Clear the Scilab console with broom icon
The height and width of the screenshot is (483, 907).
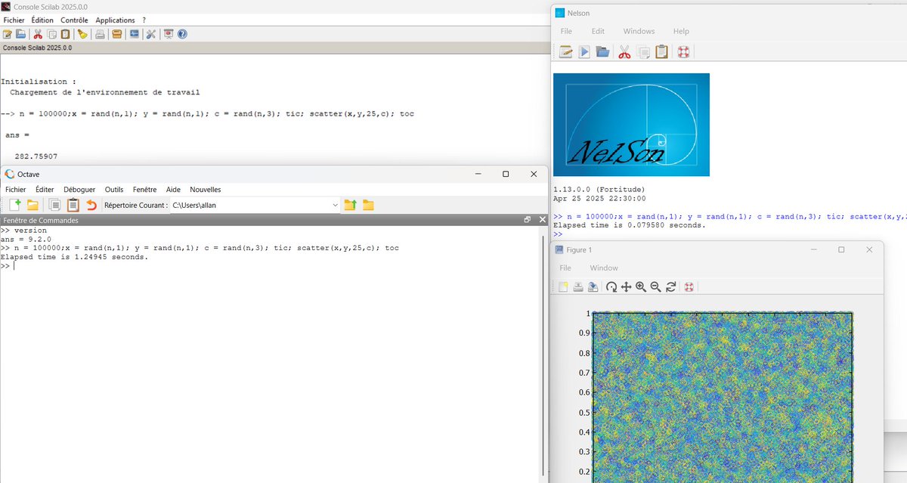coord(82,34)
